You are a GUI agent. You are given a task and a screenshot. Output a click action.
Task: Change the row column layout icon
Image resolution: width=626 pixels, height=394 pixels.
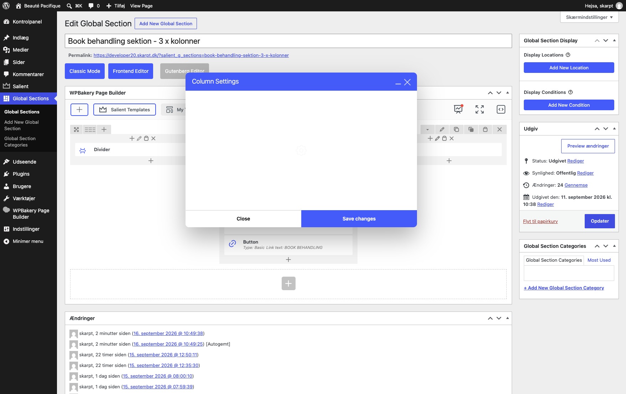tap(90, 129)
